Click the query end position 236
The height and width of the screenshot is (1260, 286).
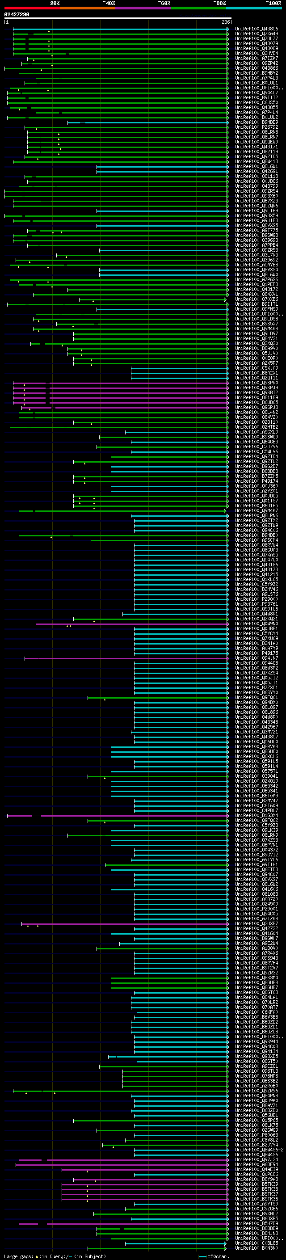click(225, 22)
